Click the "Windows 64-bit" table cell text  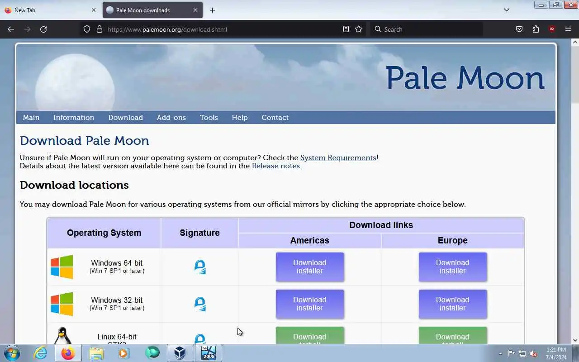pos(117,263)
